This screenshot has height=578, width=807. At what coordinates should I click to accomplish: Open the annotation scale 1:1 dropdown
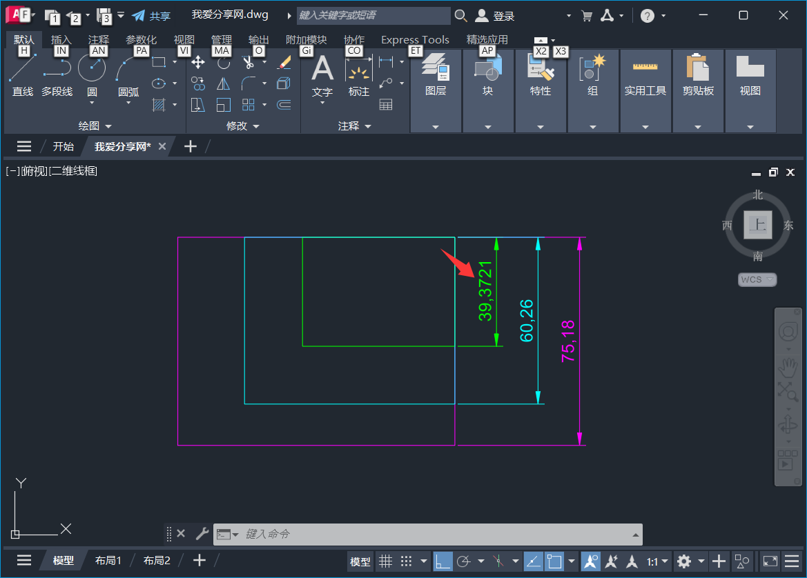(x=658, y=561)
